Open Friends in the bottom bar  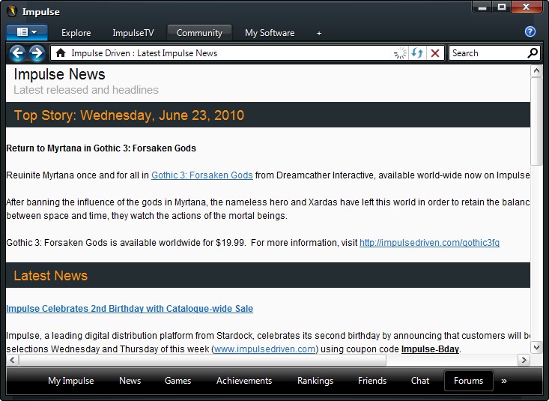[x=372, y=381]
